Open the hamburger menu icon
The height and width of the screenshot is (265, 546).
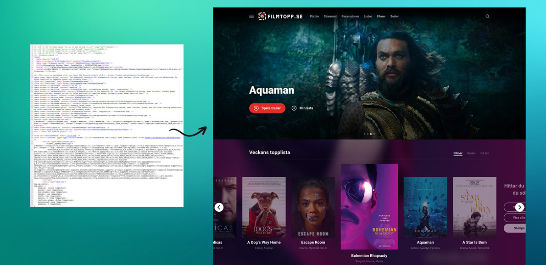tap(251, 17)
